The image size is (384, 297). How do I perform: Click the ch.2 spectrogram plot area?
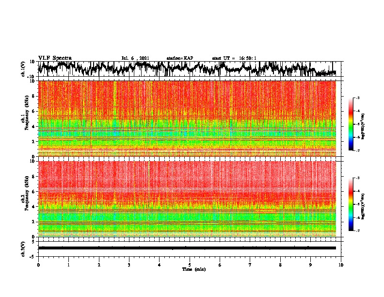click(187, 199)
